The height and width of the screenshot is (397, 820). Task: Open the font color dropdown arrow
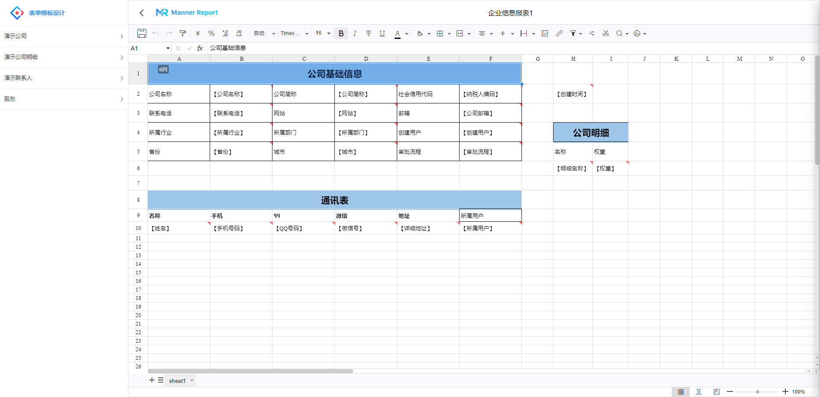pyautogui.click(x=407, y=34)
